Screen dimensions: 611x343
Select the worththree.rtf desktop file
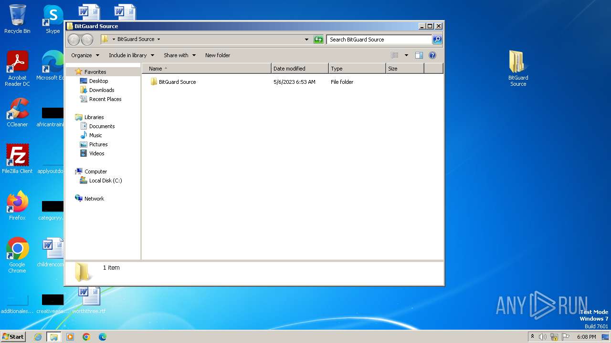click(89, 300)
